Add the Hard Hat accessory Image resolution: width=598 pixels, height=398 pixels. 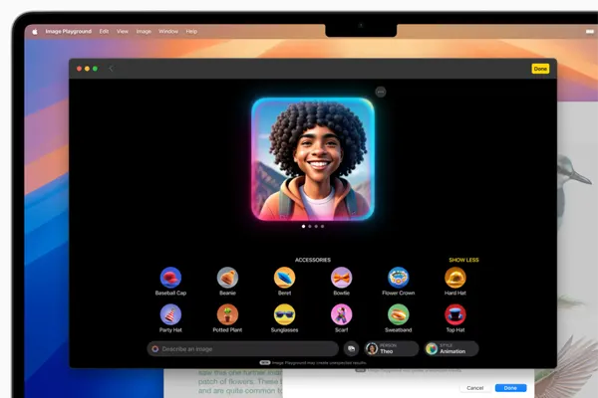click(455, 278)
